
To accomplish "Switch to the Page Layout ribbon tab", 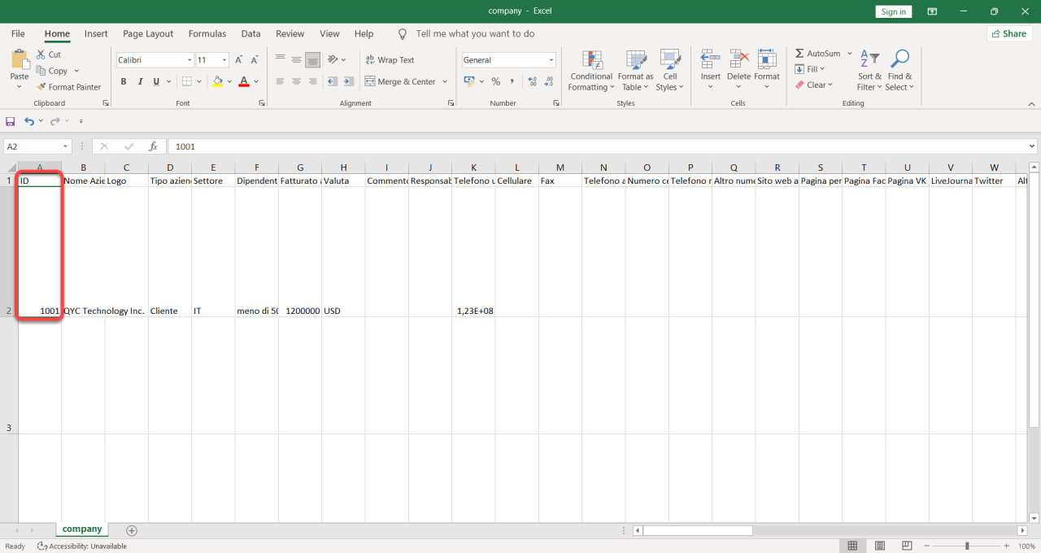I will pyautogui.click(x=148, y=34).
